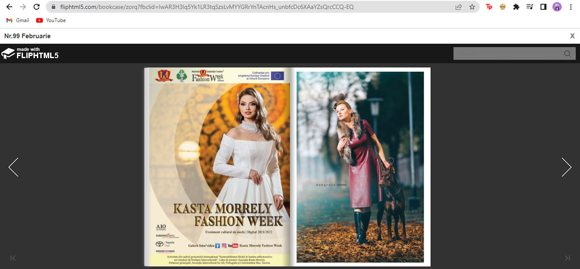Open the YouTube bookmark
Viewport: 580px width, 269px height.
(x=51, y=20)
